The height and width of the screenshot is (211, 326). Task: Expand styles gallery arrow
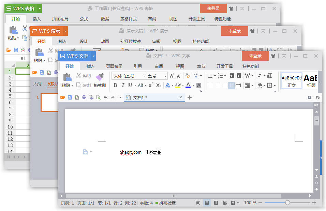(320, 82)
